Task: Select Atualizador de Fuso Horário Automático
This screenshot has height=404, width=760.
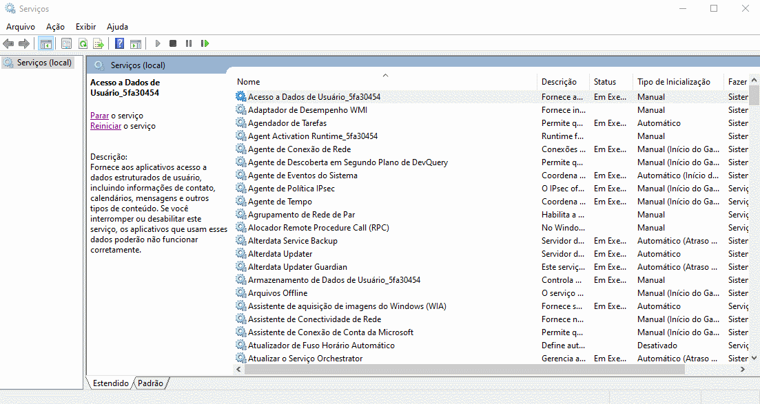Action: pos(321,345)
